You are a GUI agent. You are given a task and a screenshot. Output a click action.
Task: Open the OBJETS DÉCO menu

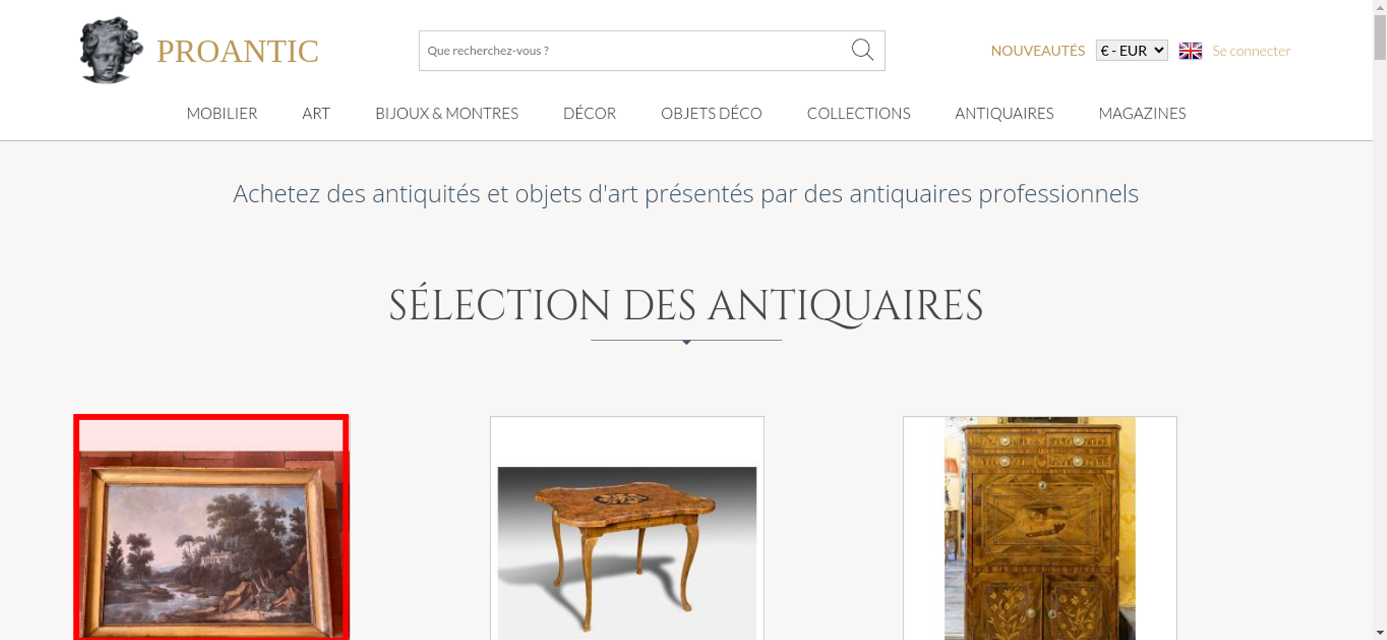712,113
